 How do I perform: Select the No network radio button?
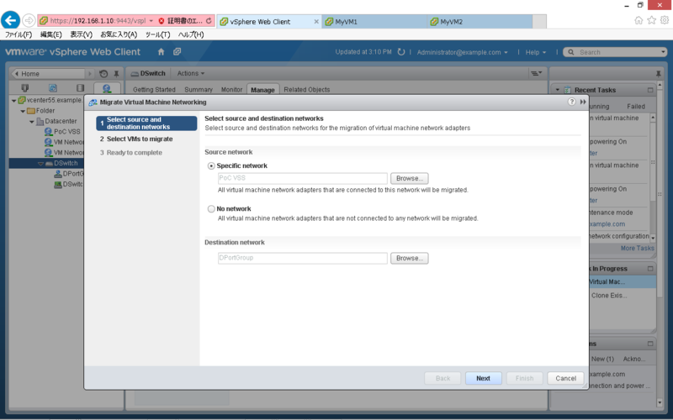pyautogui.click(x=211, y=208)
